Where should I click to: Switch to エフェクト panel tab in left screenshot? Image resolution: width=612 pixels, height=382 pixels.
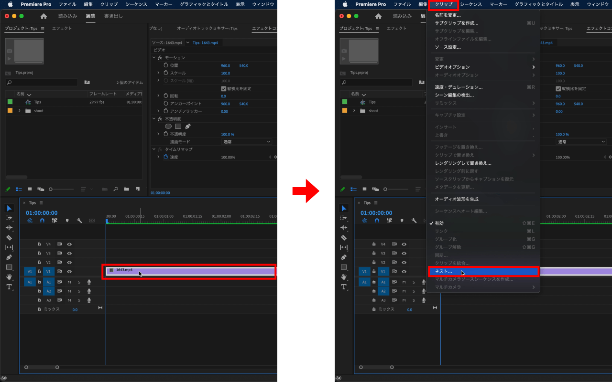coord(62,29)
